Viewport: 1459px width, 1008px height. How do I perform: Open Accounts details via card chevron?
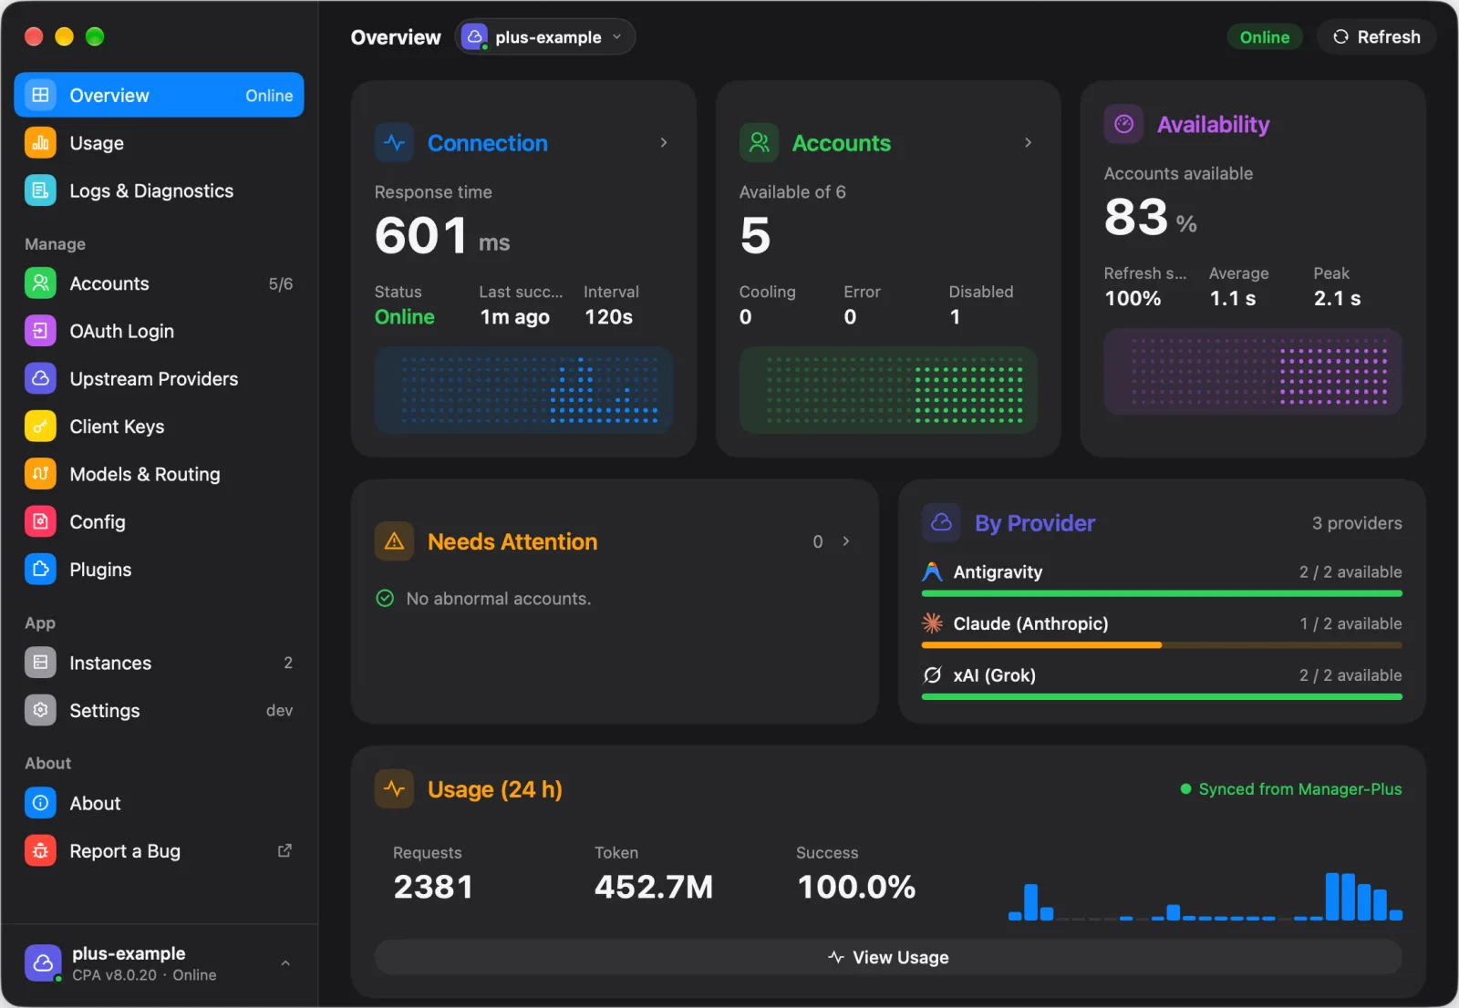(x=1029, y=143)
